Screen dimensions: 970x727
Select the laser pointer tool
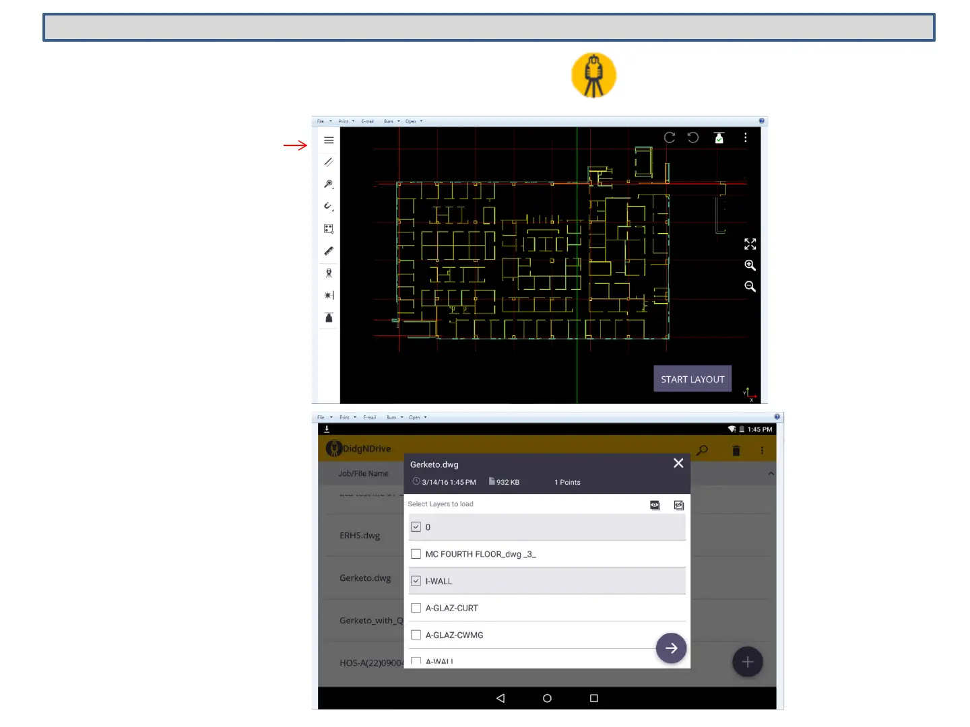click(329, 296)
